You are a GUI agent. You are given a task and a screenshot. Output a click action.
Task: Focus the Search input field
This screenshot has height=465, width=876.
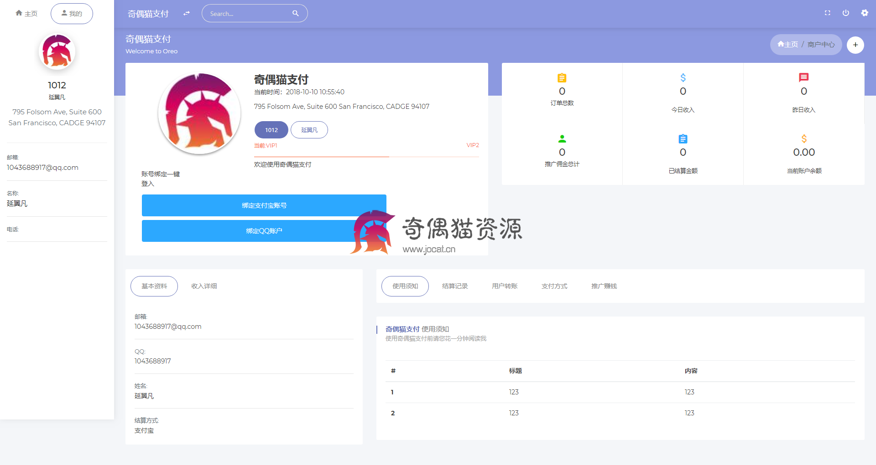tap(255, 14)
